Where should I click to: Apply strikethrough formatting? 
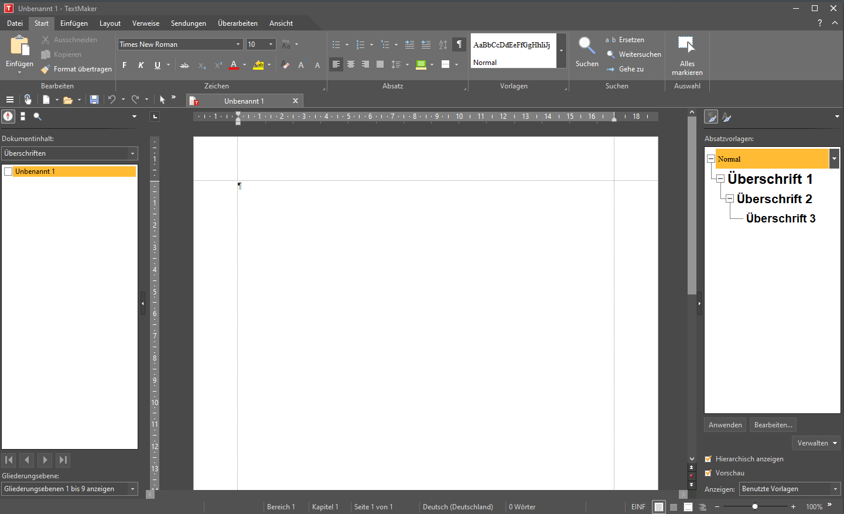(x=184, y=65)
